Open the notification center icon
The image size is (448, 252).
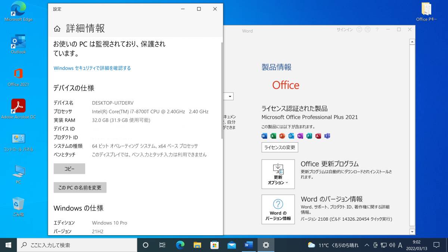click(436, 245)
